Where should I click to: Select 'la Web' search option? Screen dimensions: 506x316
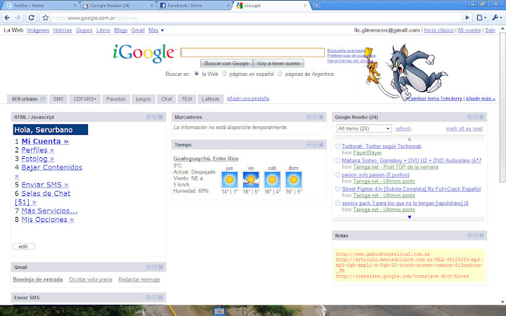[x=197, y=74]
